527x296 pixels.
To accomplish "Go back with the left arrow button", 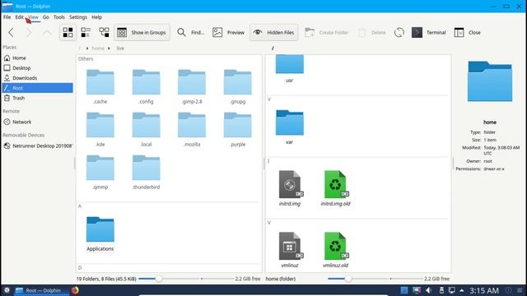I will [x=11, y=33].
